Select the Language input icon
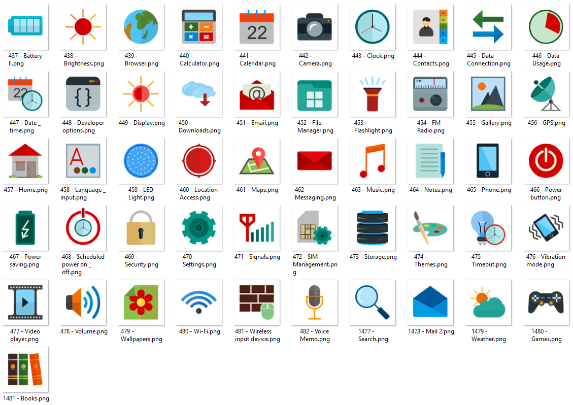Screen dimensions: 573x405 (83, 161)
